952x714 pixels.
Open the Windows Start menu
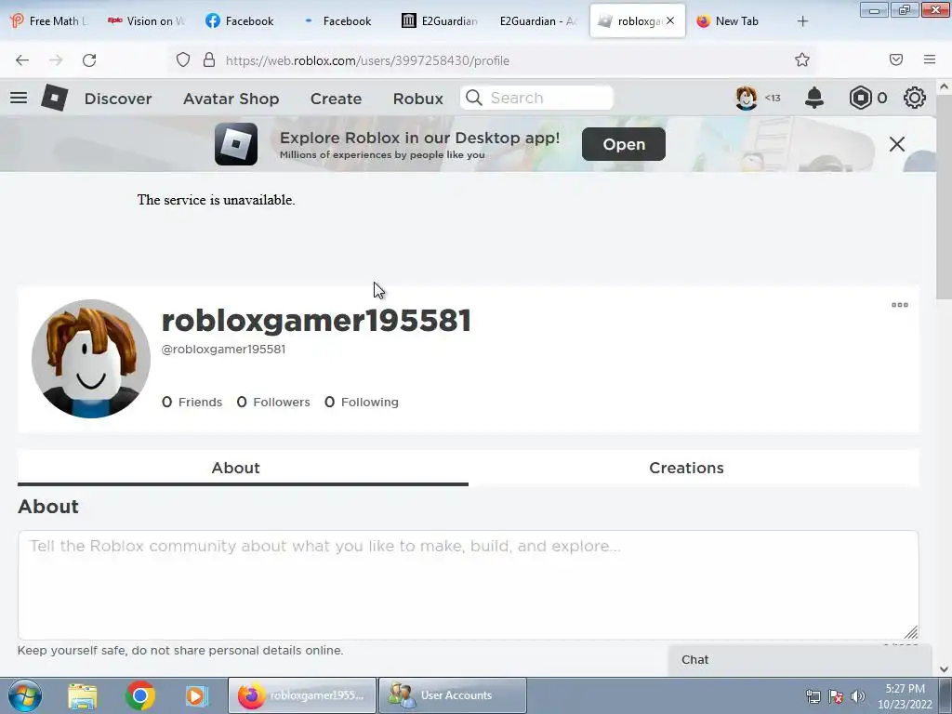[25, 695]
